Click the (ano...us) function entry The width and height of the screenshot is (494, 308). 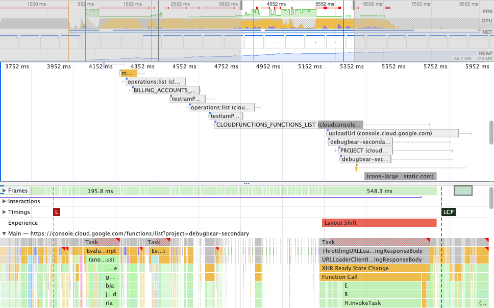(102, 260)
